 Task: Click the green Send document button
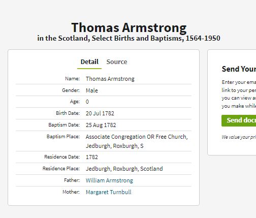tap(239, 120)
